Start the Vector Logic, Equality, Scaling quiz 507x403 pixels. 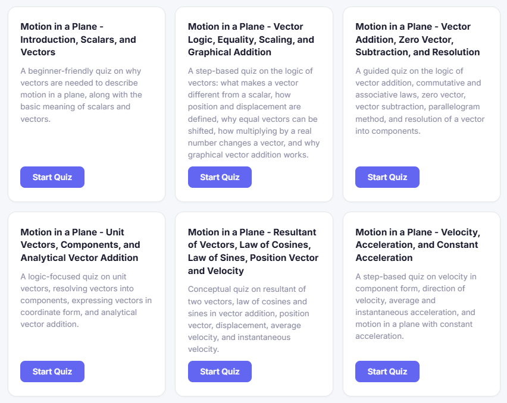[220, 177]
